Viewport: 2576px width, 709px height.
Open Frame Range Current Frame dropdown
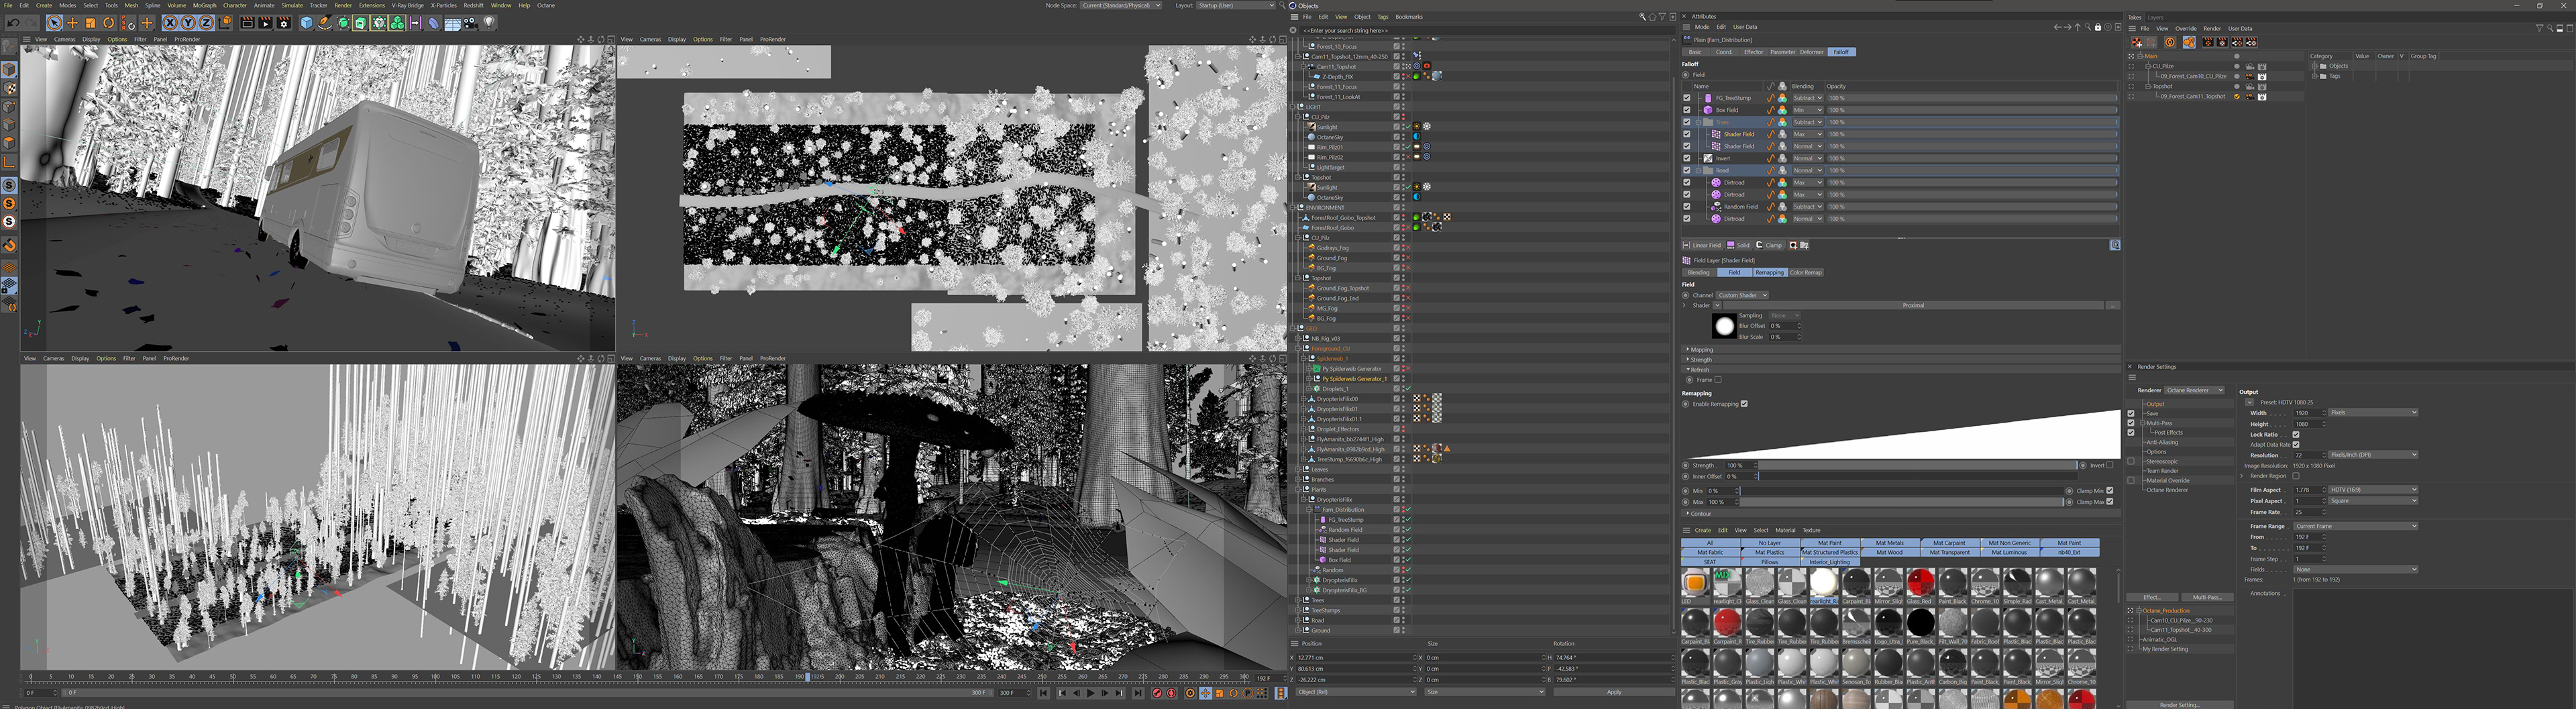tap(2356, 526)
